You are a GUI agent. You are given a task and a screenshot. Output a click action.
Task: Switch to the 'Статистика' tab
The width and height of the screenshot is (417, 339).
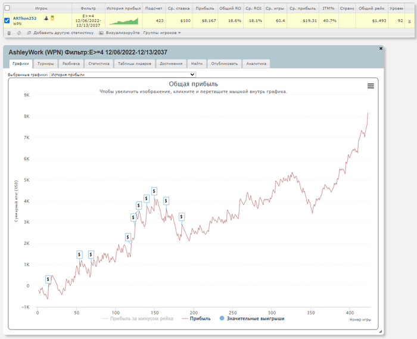[x=99, y=64]
